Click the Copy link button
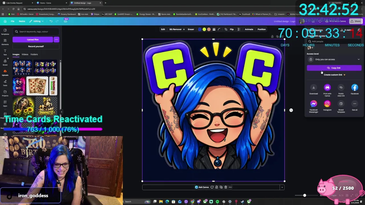This screenshot has width=365, height=205. (x=334, y=68)
